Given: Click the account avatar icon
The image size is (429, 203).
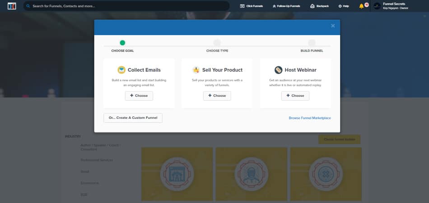Looking at the screenshot, I should tap(377, 6).
